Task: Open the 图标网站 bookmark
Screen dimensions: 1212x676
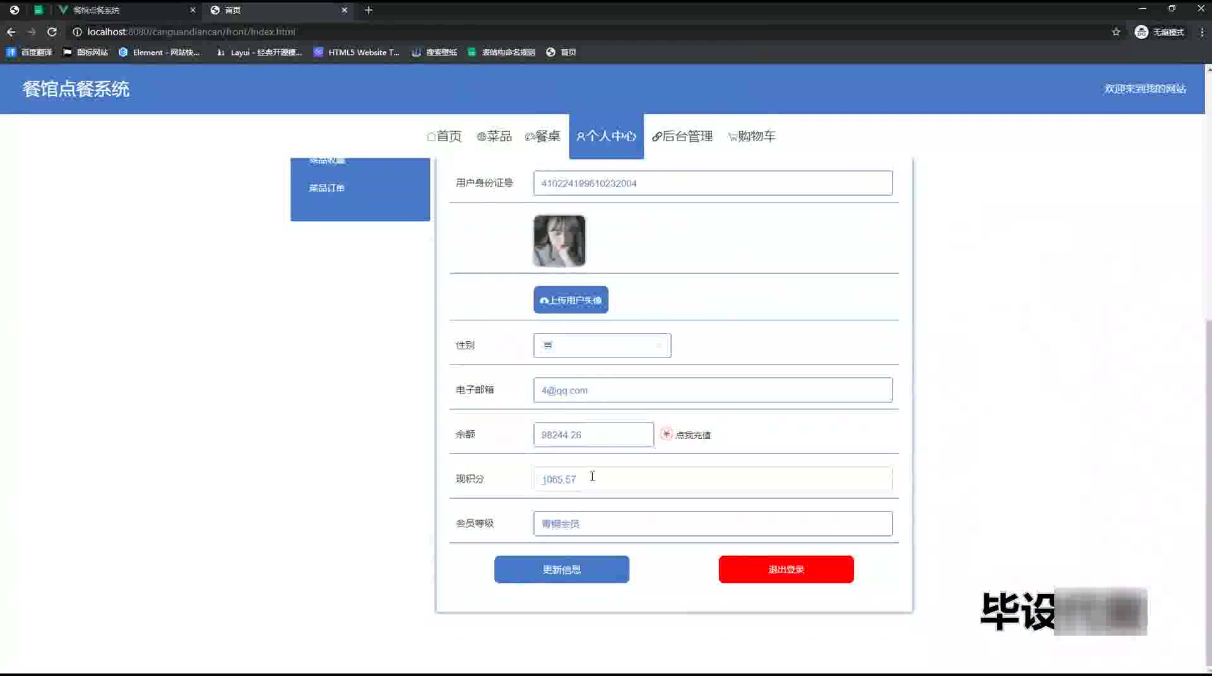Action: 85,52
